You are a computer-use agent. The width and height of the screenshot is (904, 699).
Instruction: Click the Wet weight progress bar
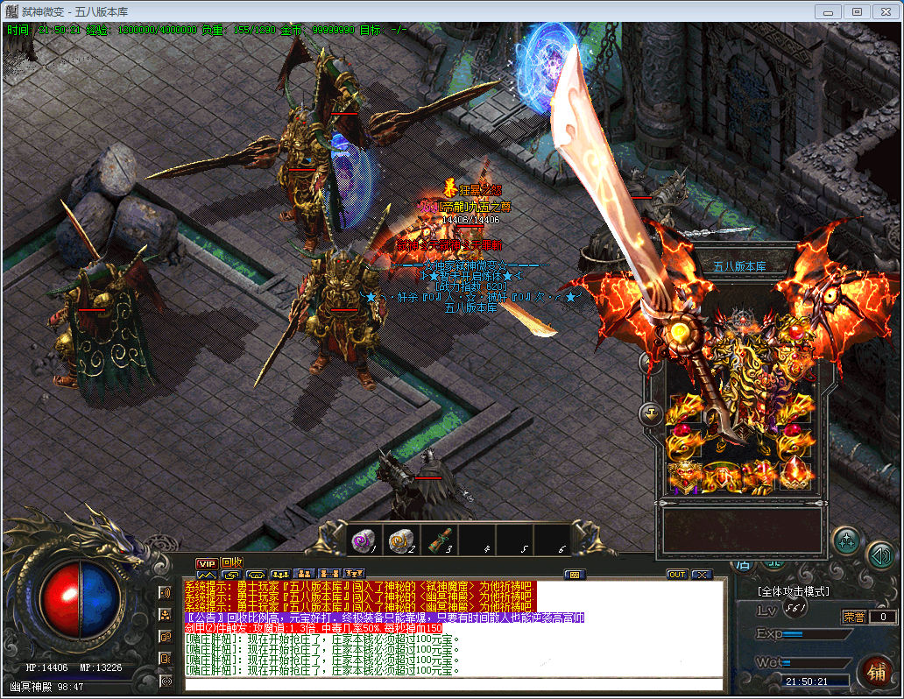(x=816, y=663)
